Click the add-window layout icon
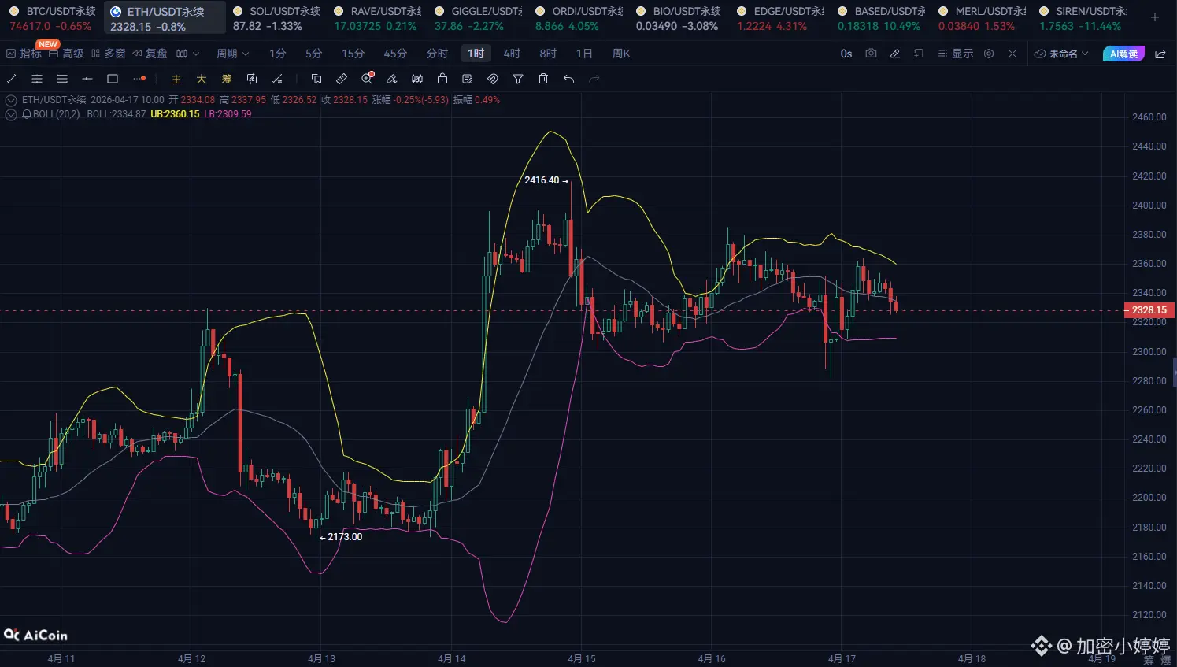1177x667 pixels. pyautogui.click(x=919, y=54)
